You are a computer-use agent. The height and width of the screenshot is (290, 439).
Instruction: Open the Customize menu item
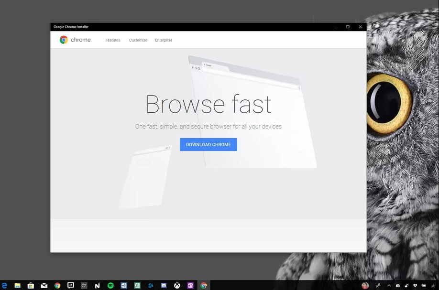138,40
